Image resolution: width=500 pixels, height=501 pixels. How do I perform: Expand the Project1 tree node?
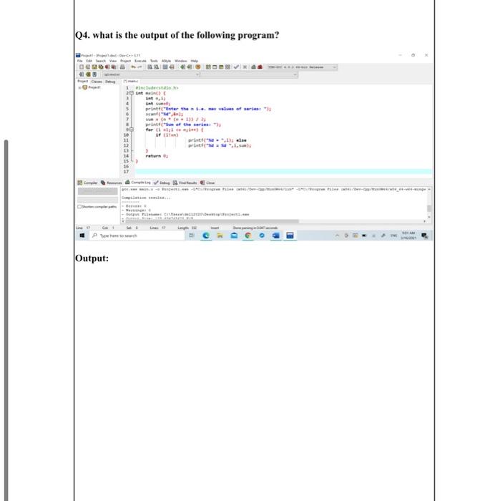point(80,87)
